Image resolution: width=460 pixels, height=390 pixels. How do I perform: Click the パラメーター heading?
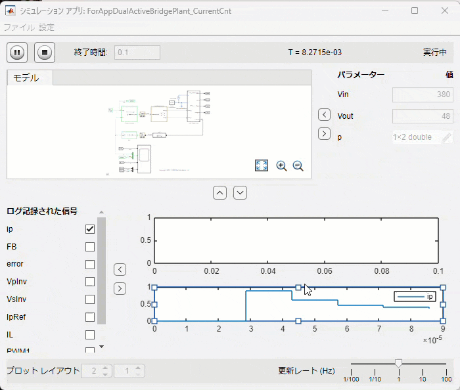pyautogui.click(x=361, y=75)
